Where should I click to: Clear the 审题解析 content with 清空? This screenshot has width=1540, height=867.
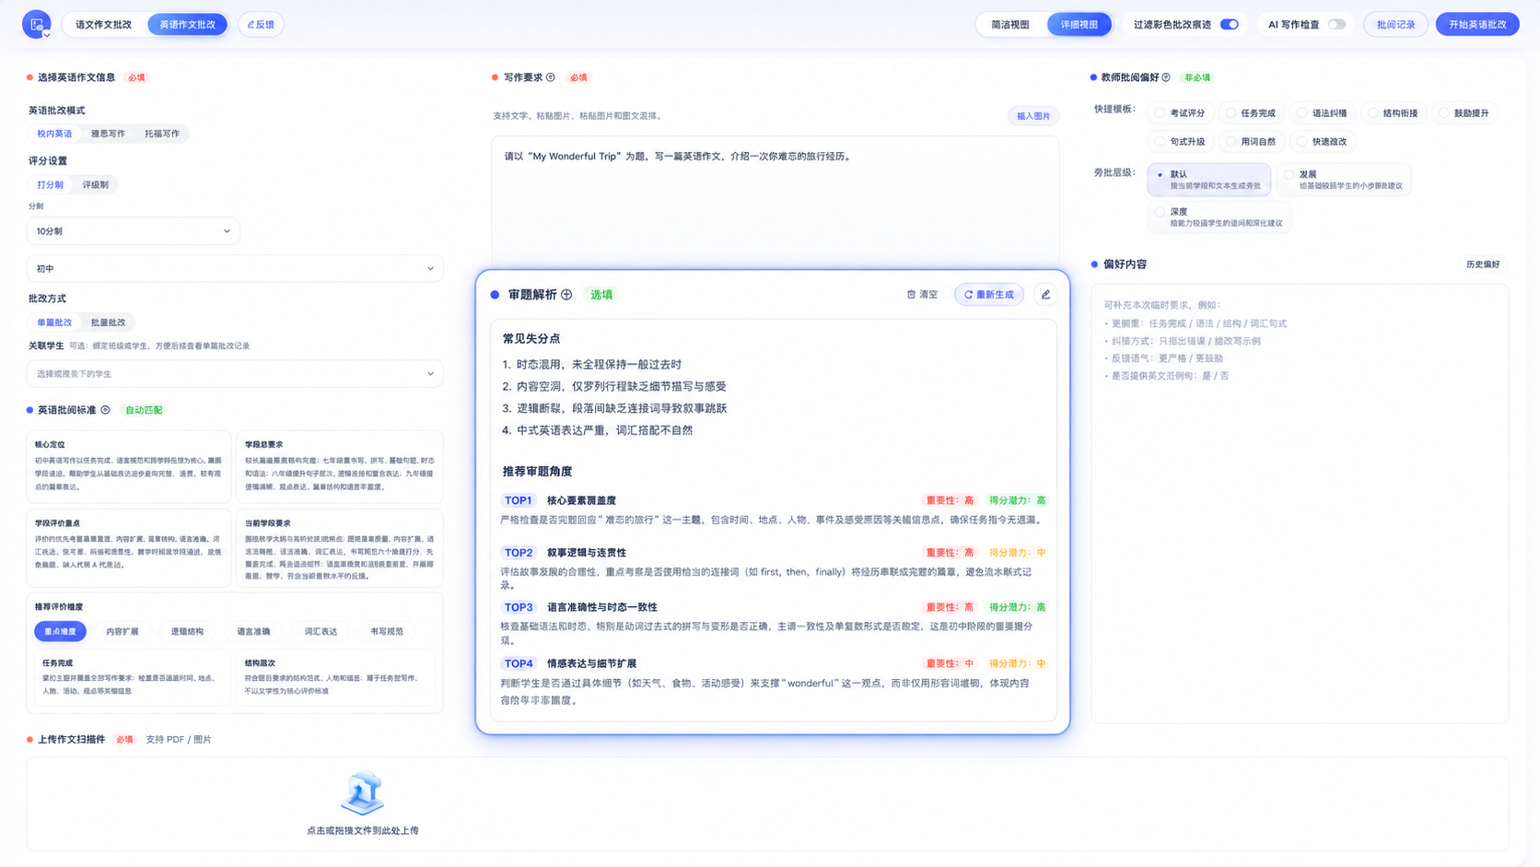pyautogui.click(x=922, y=295)
